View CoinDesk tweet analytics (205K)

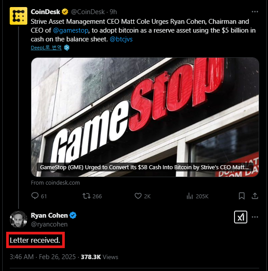(x=190, y=196)
